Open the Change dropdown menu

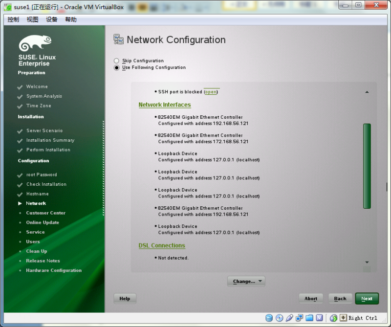[246, 281]
